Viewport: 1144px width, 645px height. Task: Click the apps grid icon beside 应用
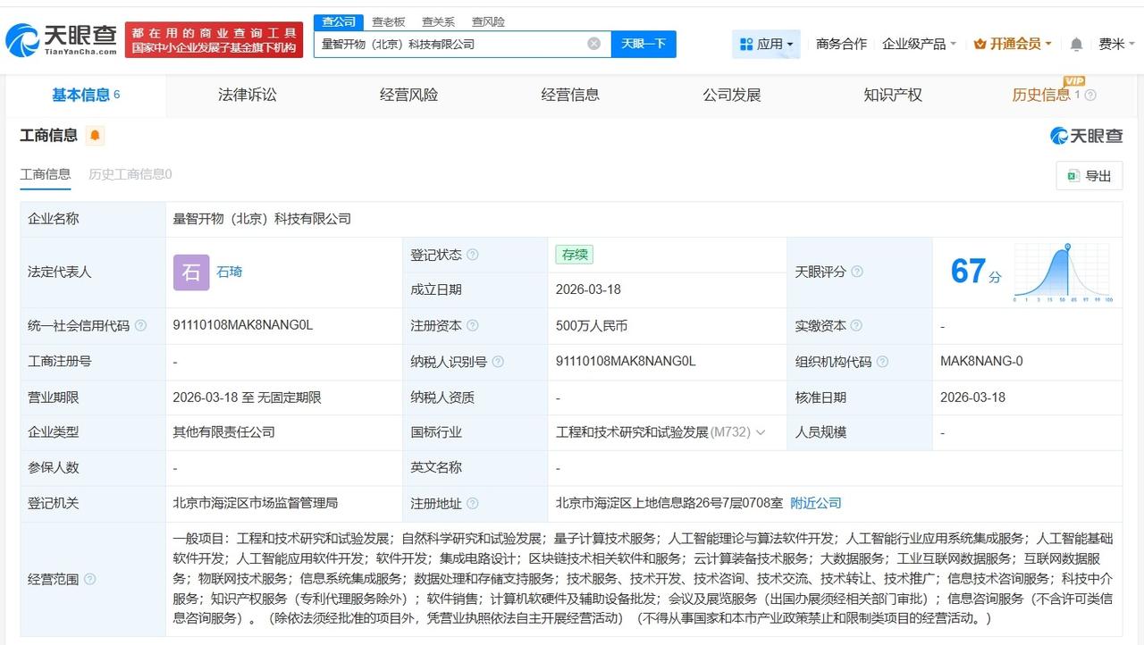click(x=748, y=43)
